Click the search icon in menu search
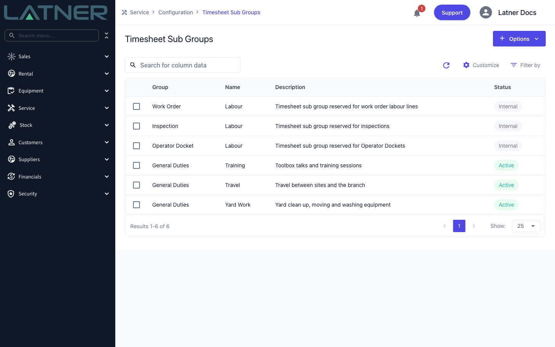Screen dimensions: 555x347 pos(12,35)
